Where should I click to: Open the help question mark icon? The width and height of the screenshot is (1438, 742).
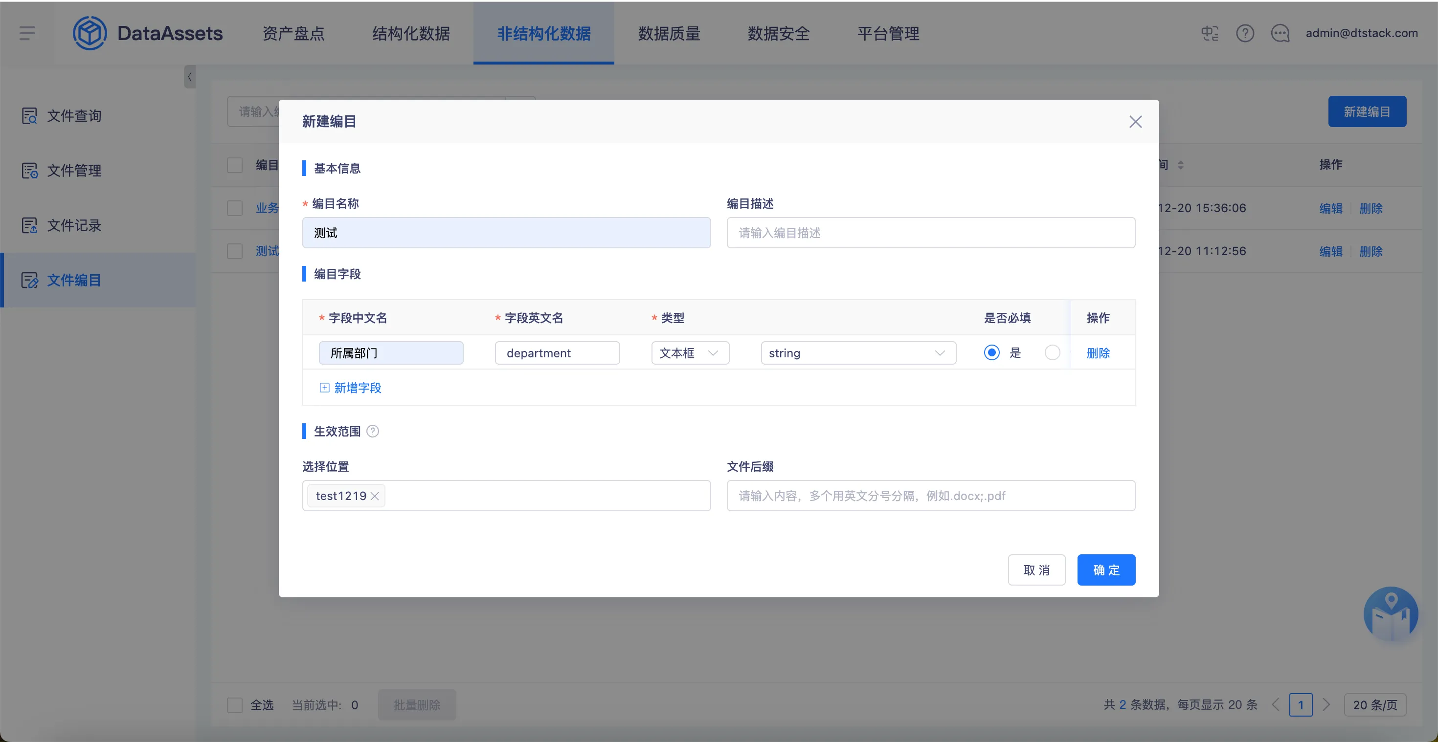click(x=1245, y=33)
